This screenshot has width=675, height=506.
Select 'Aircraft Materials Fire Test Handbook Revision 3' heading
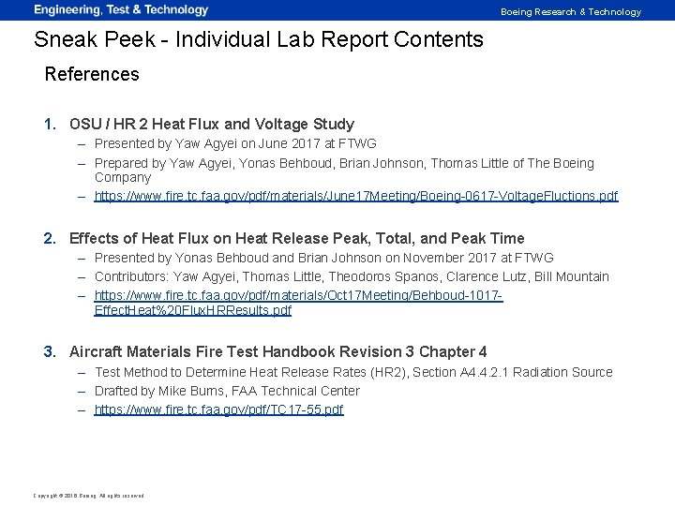point(278,351)
